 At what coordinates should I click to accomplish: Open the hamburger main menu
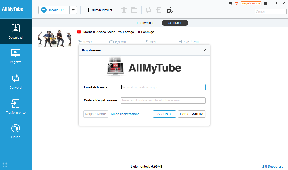[266, 3]
